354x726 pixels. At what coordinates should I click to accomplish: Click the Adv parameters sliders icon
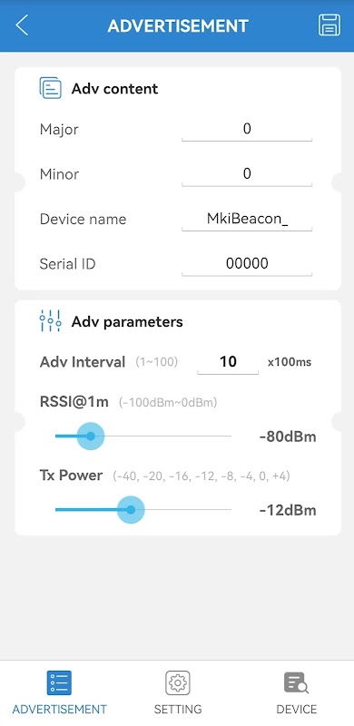(x=51, y=321)
